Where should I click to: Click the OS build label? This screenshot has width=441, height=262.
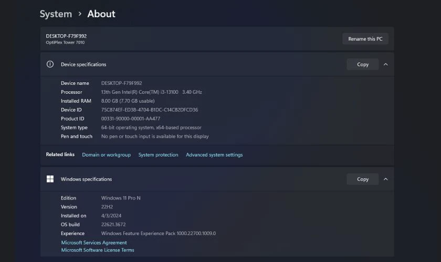click(70, 224)
